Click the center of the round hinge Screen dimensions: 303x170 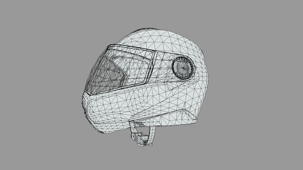(183, 68)
